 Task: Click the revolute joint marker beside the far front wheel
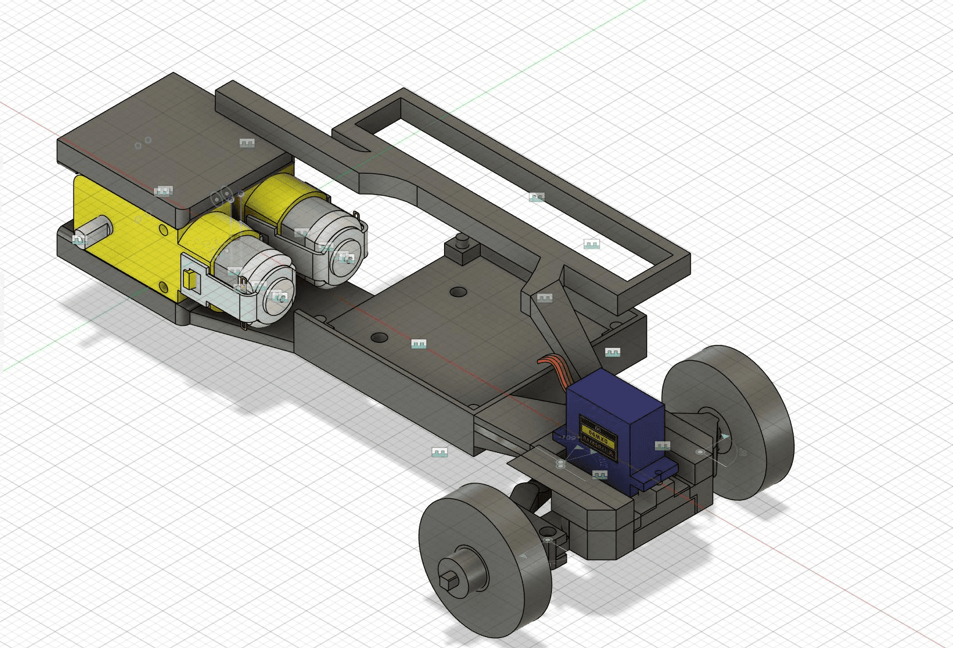tap(700, 452)
